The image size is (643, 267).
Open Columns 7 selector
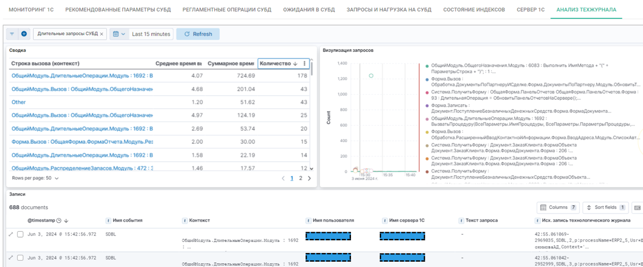[x=558, y=207]
